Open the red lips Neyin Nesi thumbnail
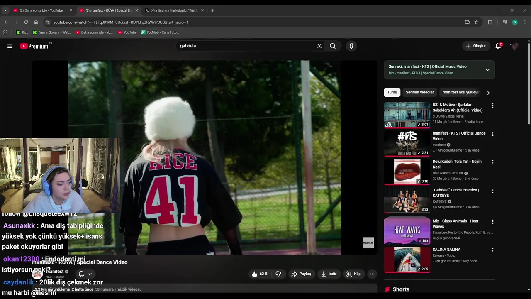Viewport: 531px width, 299px height. coord(407,172)
